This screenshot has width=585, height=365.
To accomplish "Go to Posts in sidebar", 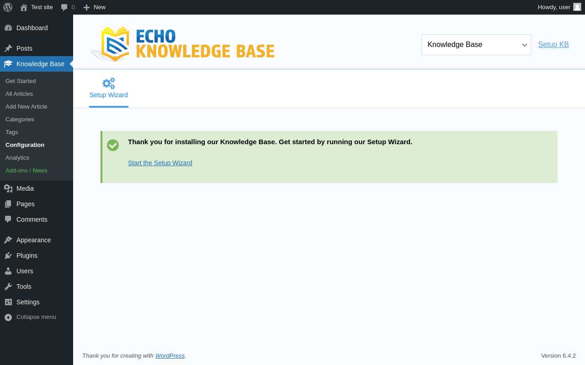I will pyautogui.click(x=37, y=48).
